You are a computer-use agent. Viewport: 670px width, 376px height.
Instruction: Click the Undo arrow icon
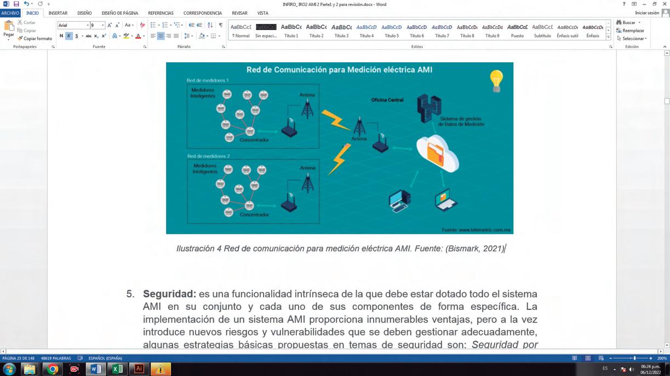point(26,4)
